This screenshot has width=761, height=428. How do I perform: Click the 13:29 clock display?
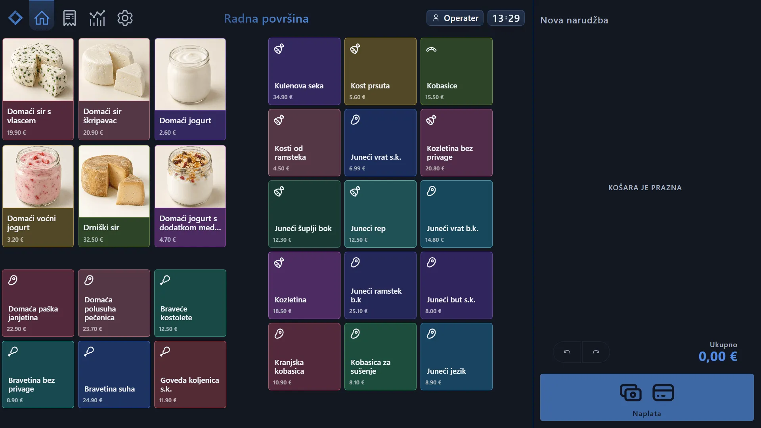coord(506,18)
